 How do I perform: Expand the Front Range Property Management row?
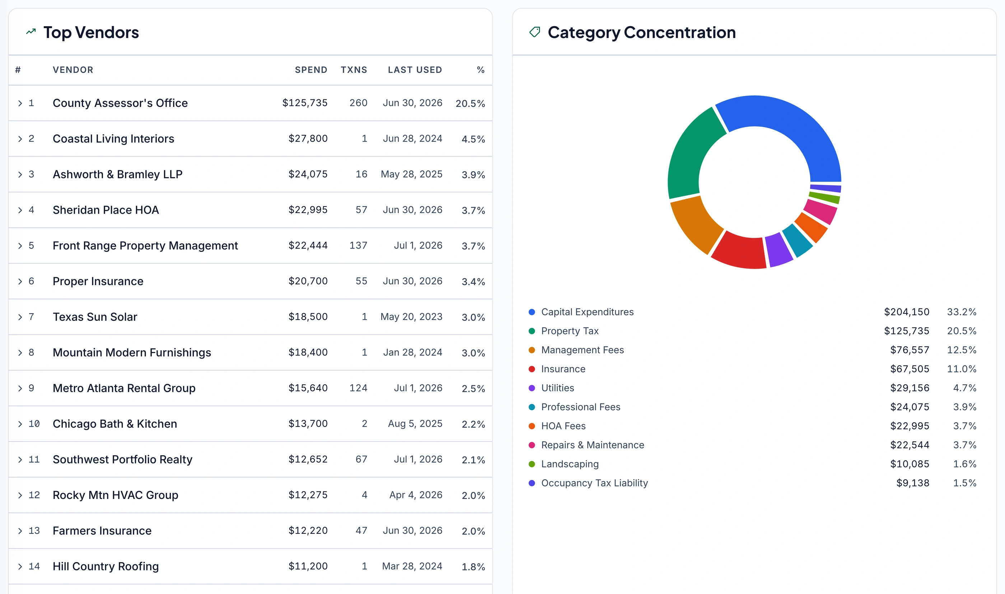point(20,246)
